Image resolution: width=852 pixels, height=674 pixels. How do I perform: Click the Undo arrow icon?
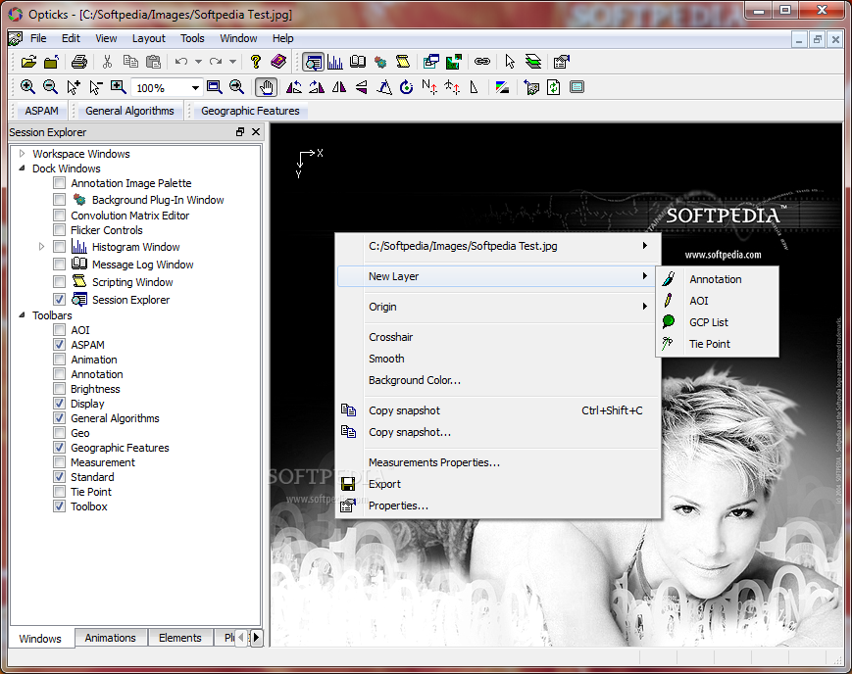pyautogui.click(x=181, y=62)
